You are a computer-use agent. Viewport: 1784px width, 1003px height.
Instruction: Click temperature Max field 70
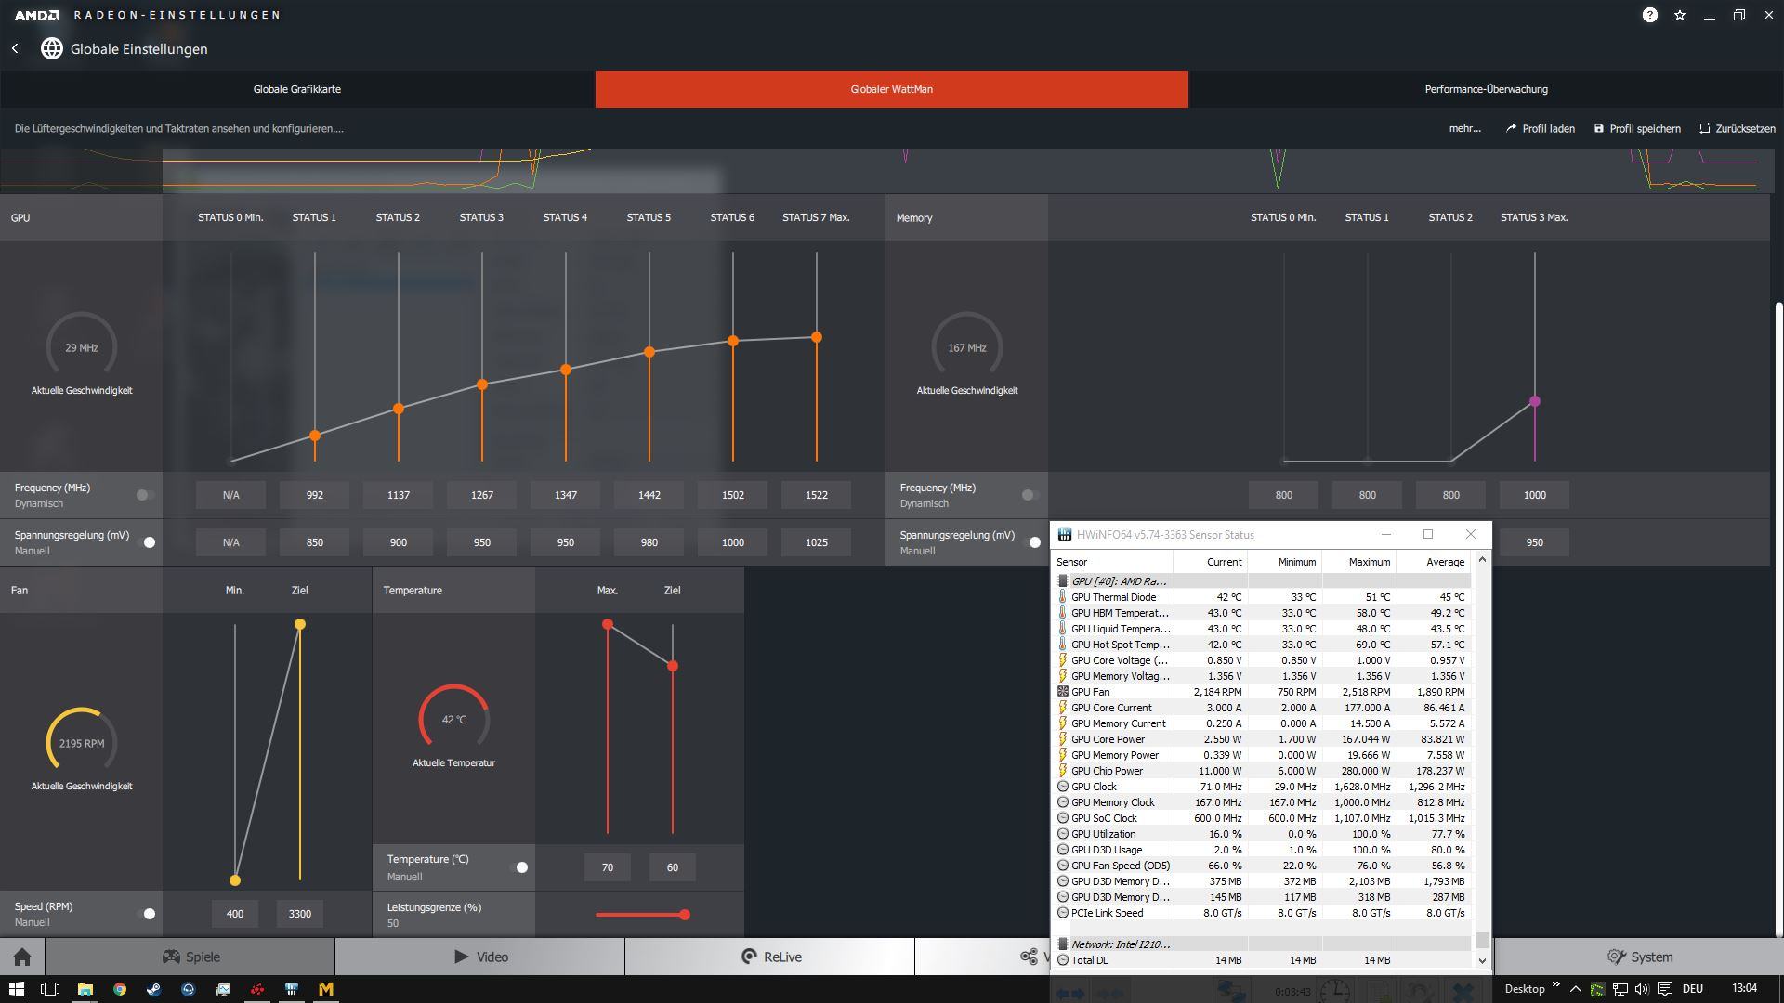click(608, 867)
